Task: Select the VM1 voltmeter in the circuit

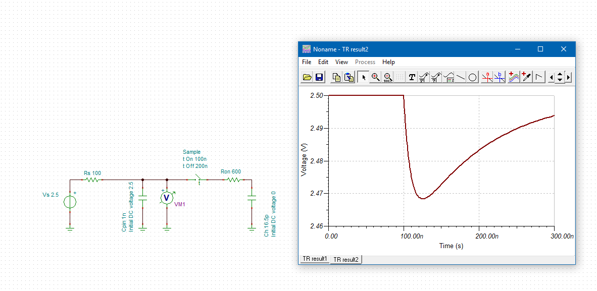Action: point(167,198)
